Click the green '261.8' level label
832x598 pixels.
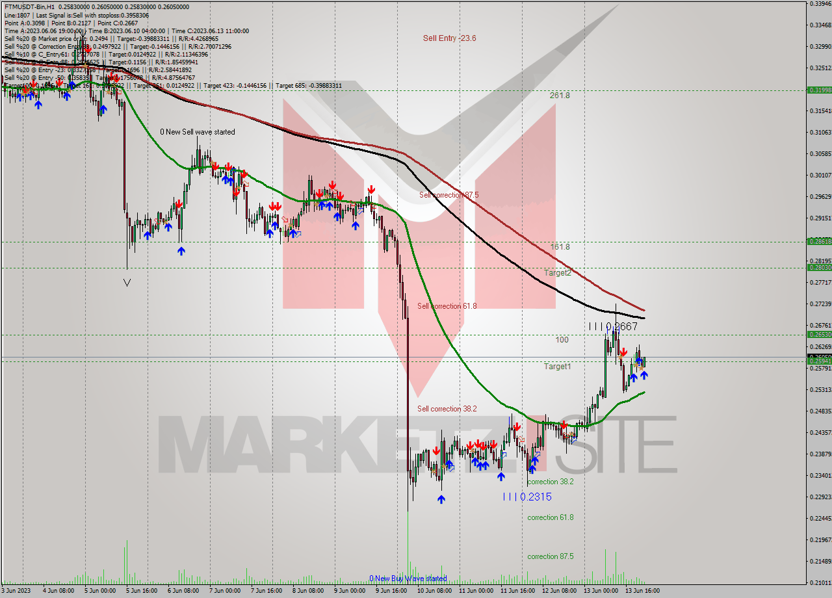tap(559, 96)
